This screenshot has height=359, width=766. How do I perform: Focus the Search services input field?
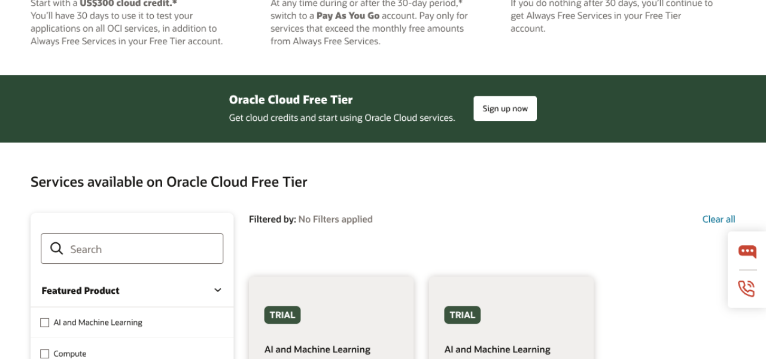coord(132,249)
